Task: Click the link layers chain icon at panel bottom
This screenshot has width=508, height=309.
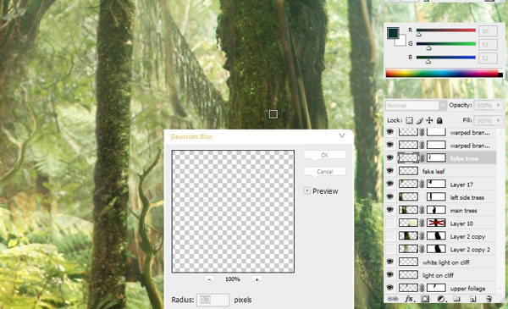Action: (x=393, y=299)
